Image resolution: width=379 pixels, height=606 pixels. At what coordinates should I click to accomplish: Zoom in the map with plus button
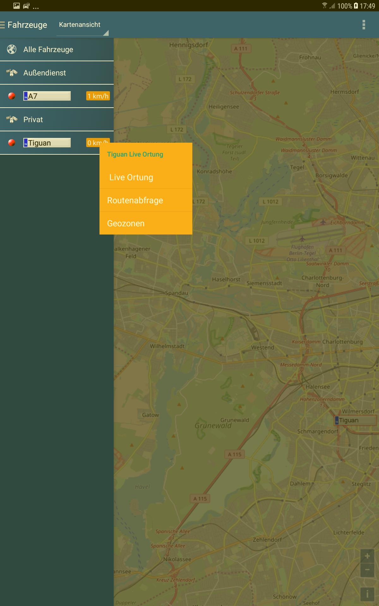[x=367, y=556]
